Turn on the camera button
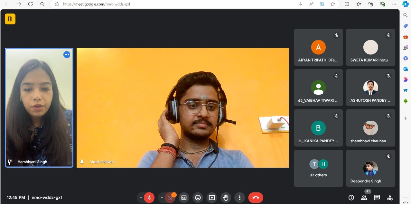This screenshot has width=411, height=204. (170, 198)
